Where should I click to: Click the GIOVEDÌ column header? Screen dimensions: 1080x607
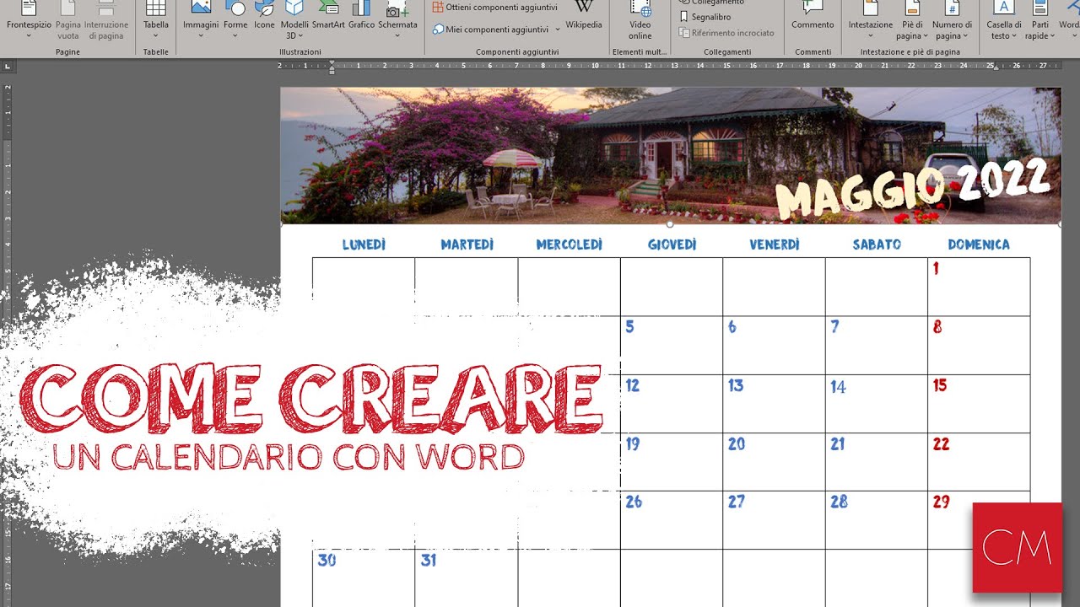(x=672, y=244)
